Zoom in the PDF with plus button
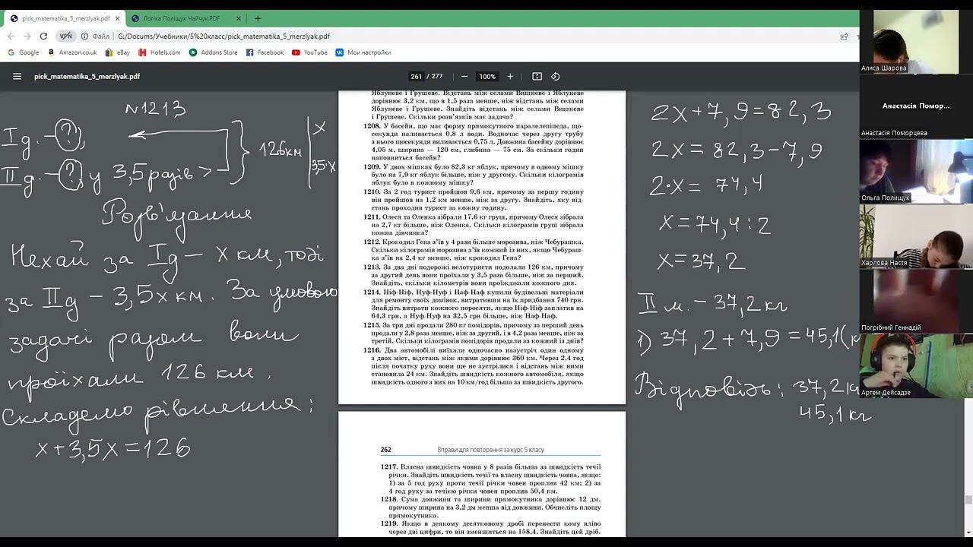Screen dimensions: 973x547 510,76
